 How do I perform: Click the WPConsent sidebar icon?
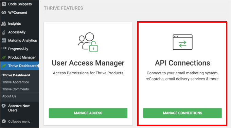[x=4, y=12]
